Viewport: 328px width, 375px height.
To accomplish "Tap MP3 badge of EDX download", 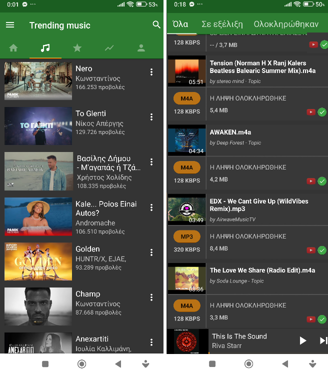I will [x=187, y=237].
